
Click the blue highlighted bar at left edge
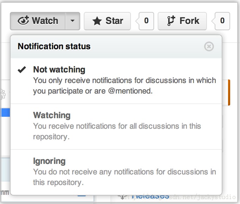5,113
